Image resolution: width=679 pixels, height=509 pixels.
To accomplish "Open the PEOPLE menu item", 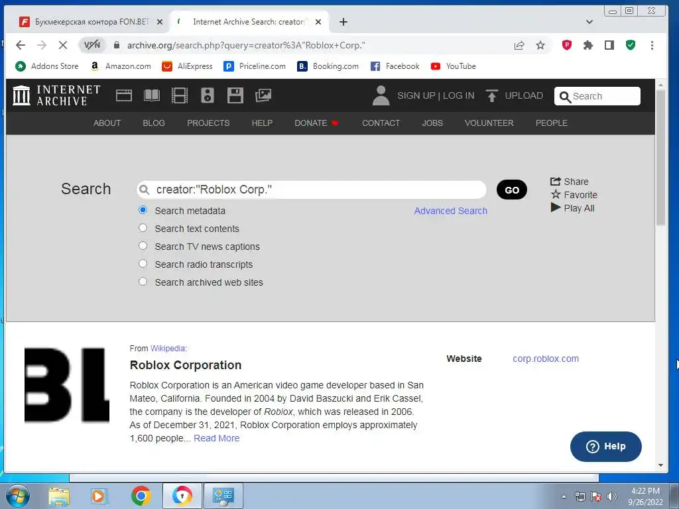I will (551, 123).
